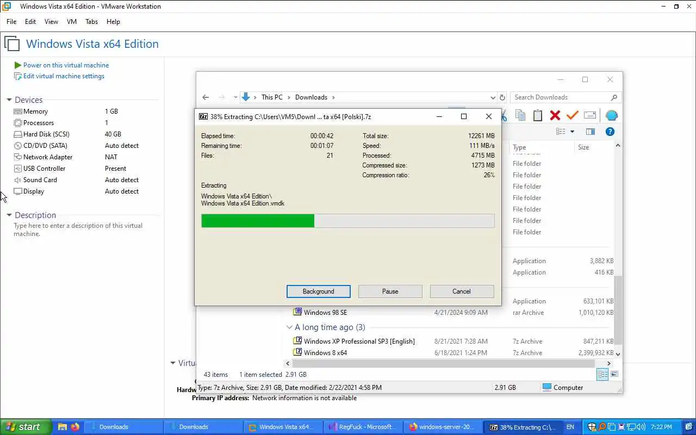This screenshot has width=696, height=435.
Task: Click the Windows 8 x64 archive icon
Action: [x=297, y=352]
